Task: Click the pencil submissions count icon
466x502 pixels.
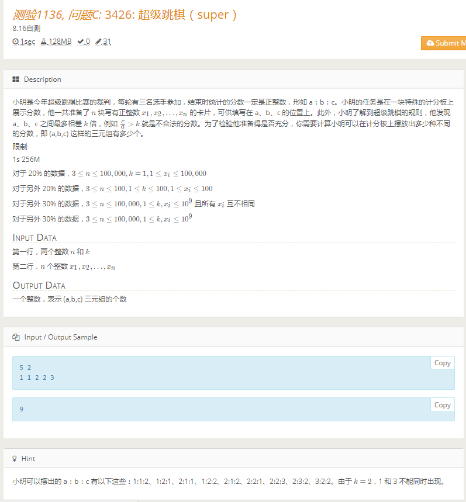Action: pos(98,41)
